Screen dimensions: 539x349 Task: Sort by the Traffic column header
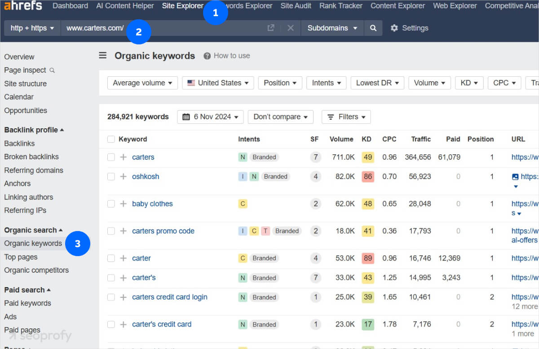point(421,139)
